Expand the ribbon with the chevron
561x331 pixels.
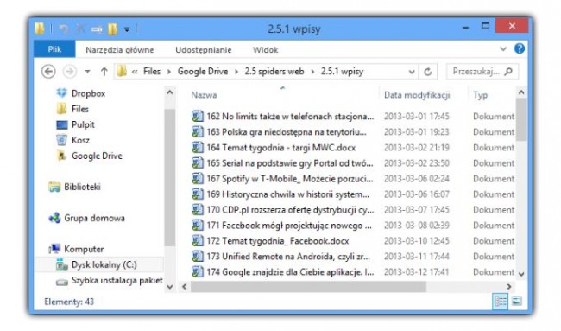click(x=503, y=49)
